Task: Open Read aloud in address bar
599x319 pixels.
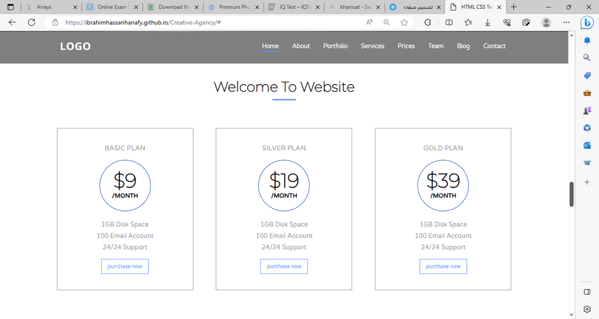Action: click(369, 23)
